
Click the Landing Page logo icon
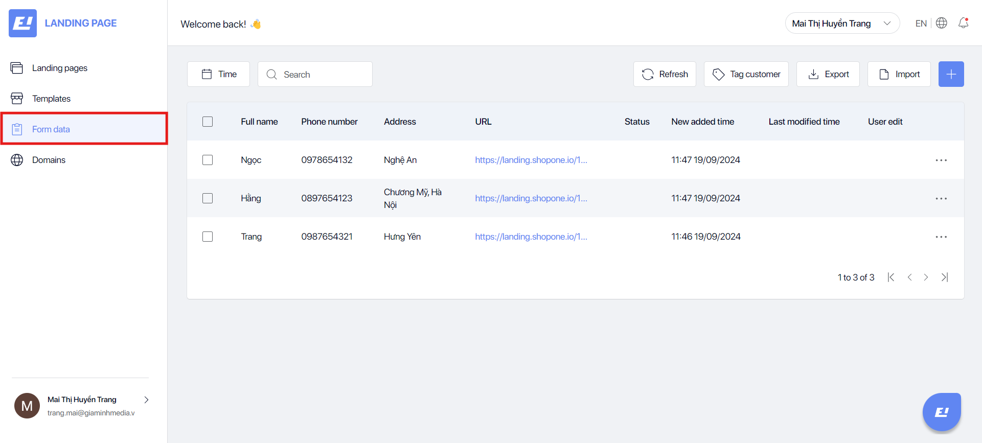tap(22, 23)
